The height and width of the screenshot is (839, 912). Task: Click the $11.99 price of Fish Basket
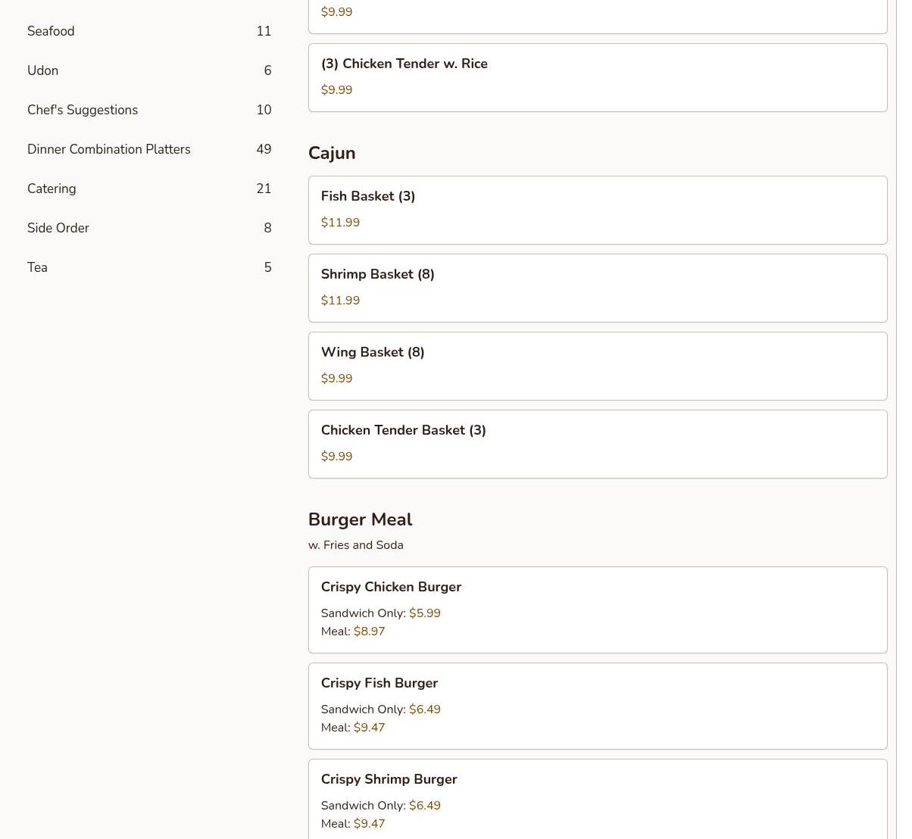point(340,223)
